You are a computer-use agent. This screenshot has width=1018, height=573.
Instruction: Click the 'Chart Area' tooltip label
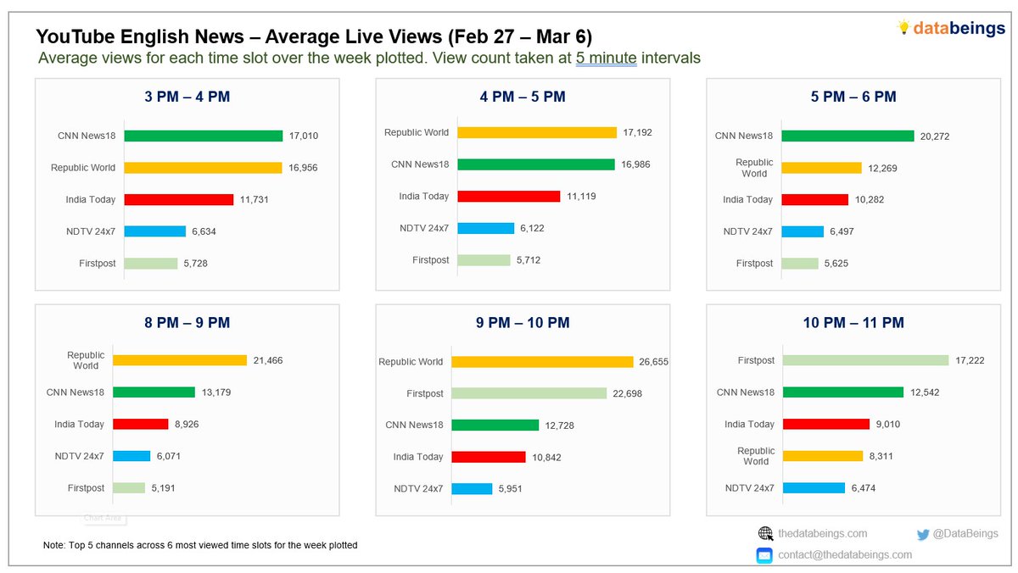103,518
